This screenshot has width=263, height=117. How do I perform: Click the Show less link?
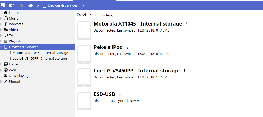tap(104, 15)
